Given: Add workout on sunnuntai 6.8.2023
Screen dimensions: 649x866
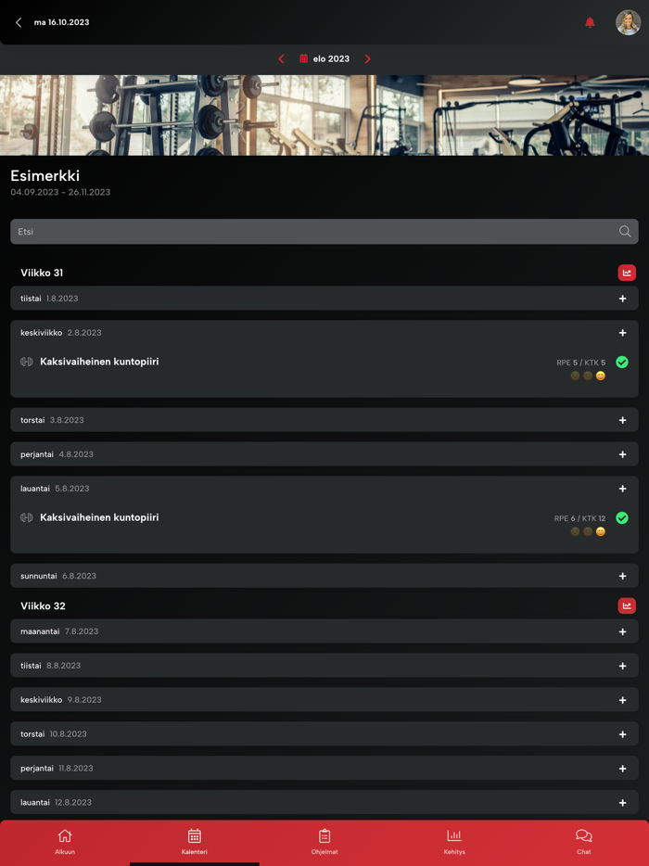Looking at the screenshot, I should coord(622,576).
